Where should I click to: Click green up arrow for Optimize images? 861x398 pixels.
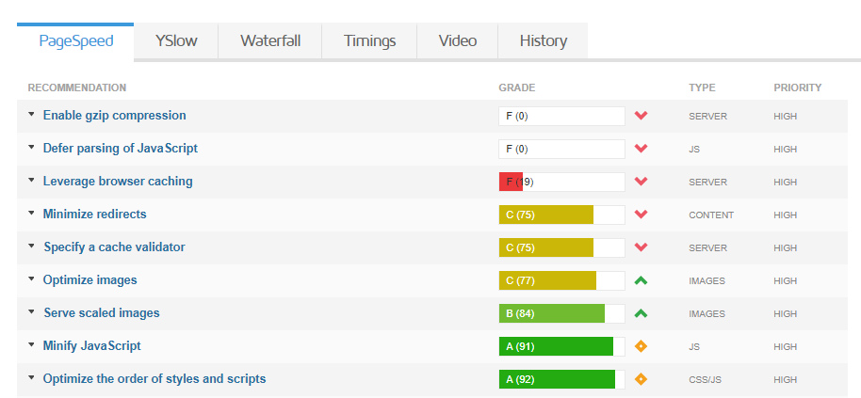(x=641, y=280)
